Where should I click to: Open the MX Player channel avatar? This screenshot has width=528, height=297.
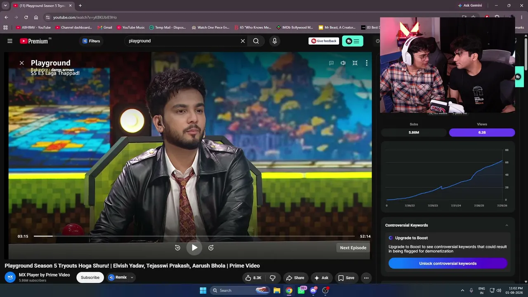[x=11, y=277]
